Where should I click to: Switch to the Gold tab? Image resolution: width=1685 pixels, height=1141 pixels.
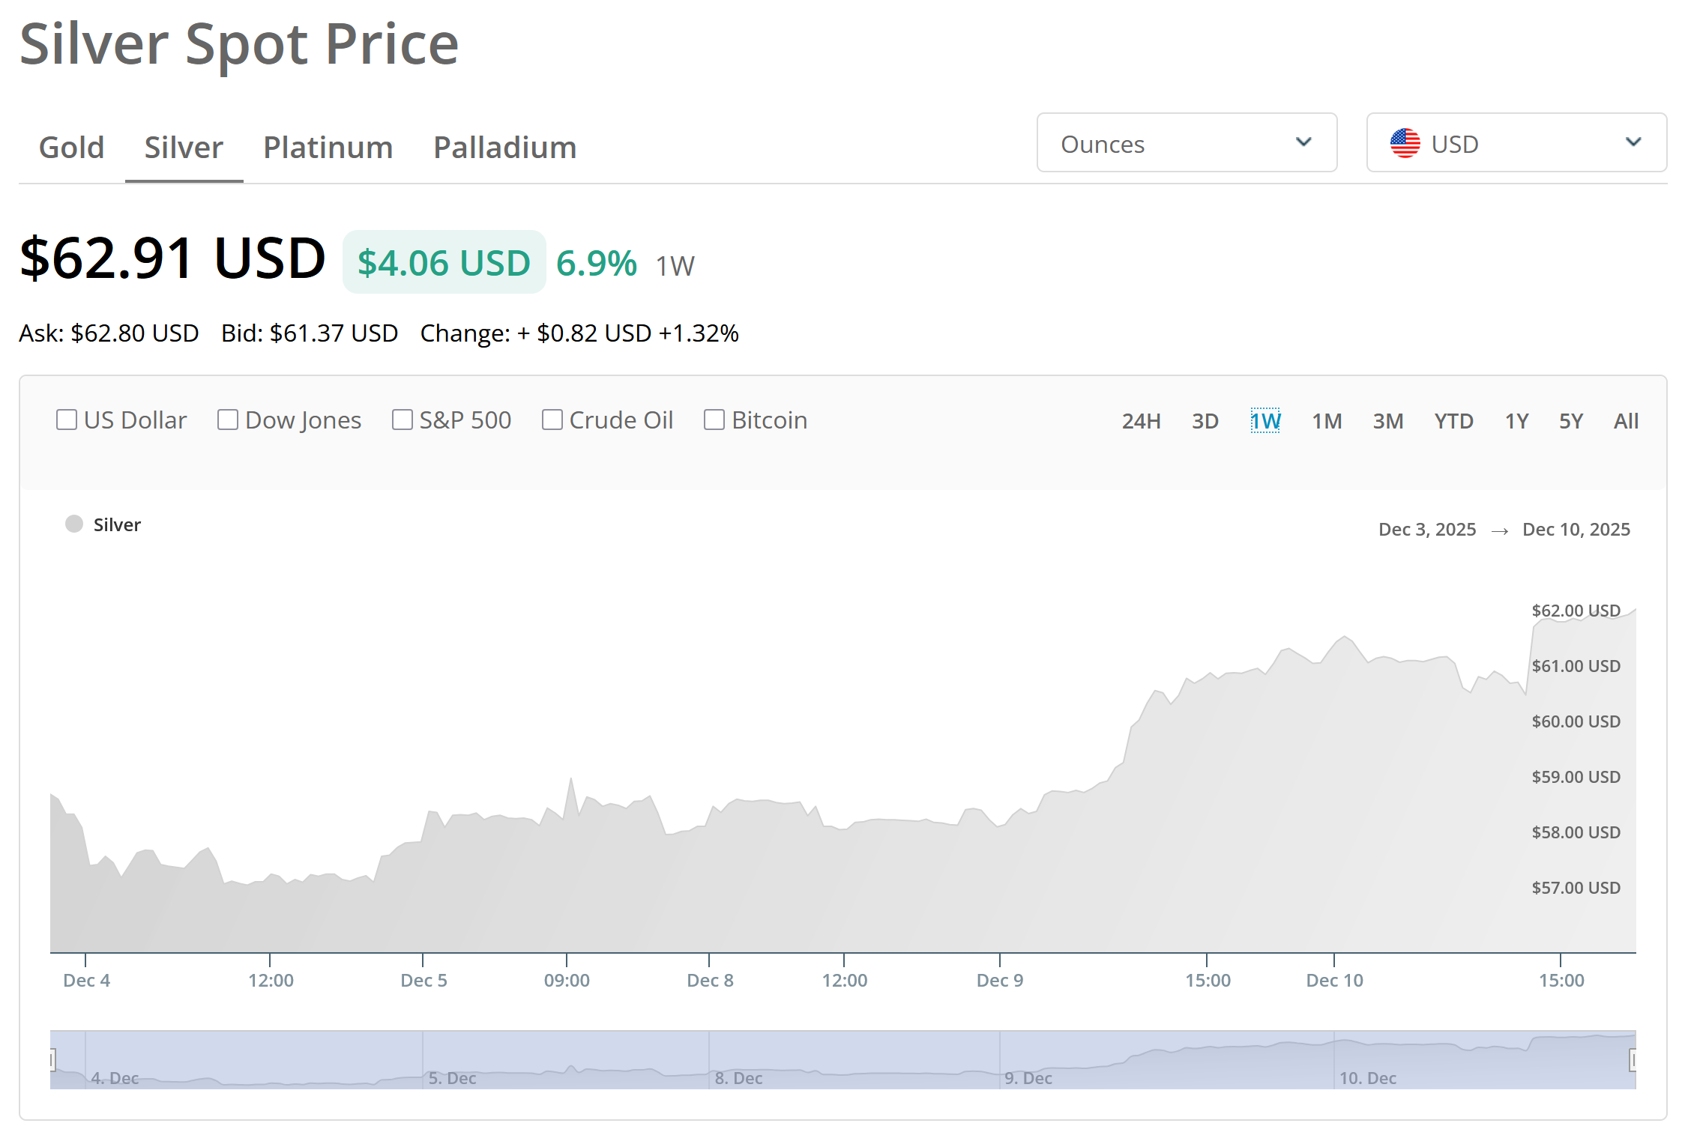point(71,148)
